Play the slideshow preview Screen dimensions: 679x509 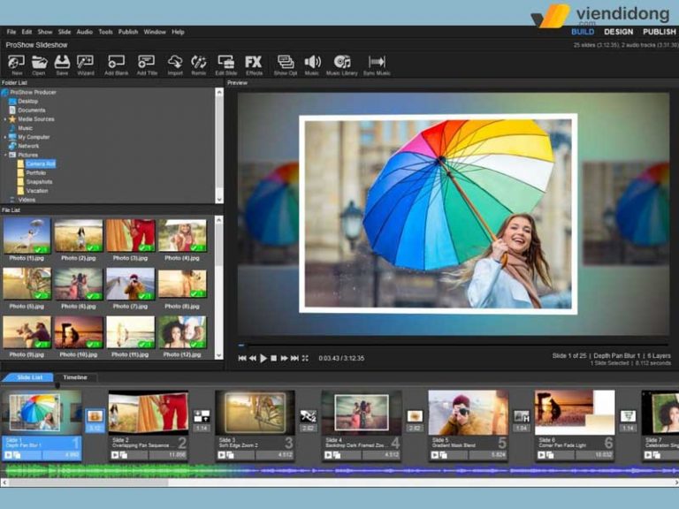click(263, 358)
